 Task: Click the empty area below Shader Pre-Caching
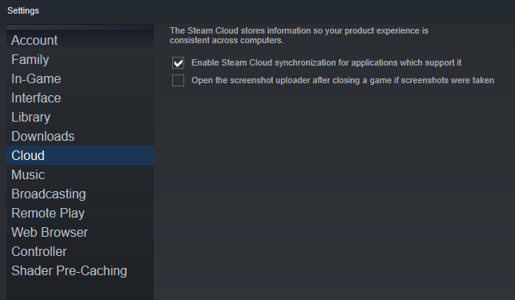(80, 290)
